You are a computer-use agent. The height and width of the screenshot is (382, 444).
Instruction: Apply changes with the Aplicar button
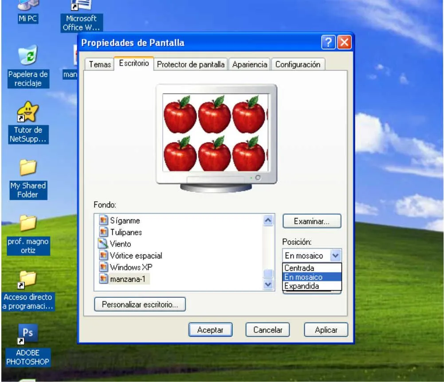click(x=326, y=330)
